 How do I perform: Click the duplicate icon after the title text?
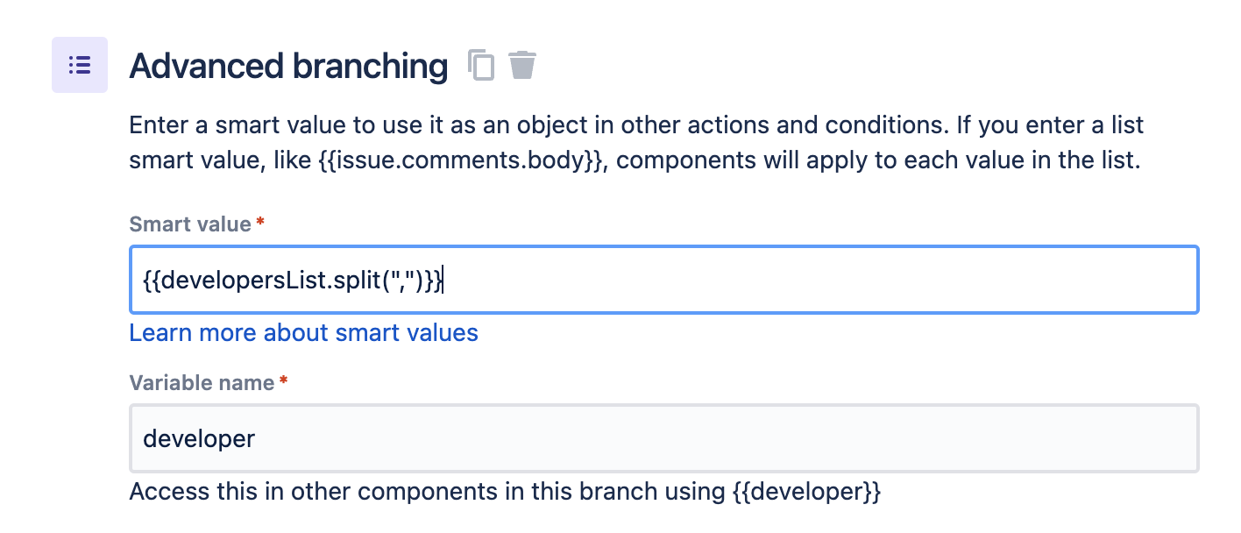pos(481,65)
